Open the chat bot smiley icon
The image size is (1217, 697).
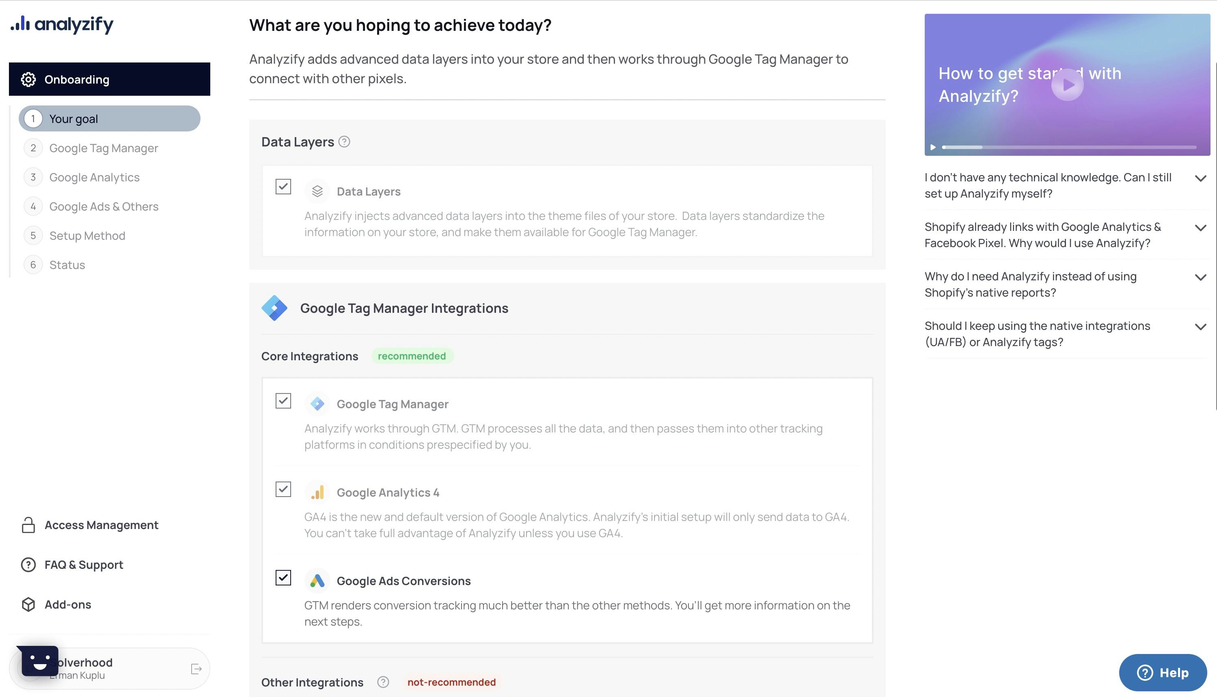pos(38,662)
